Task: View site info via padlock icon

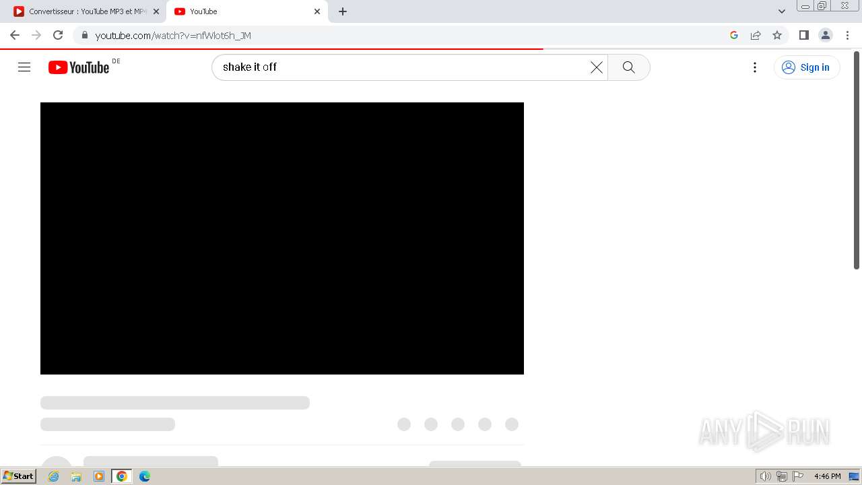Action: point(84,35)
